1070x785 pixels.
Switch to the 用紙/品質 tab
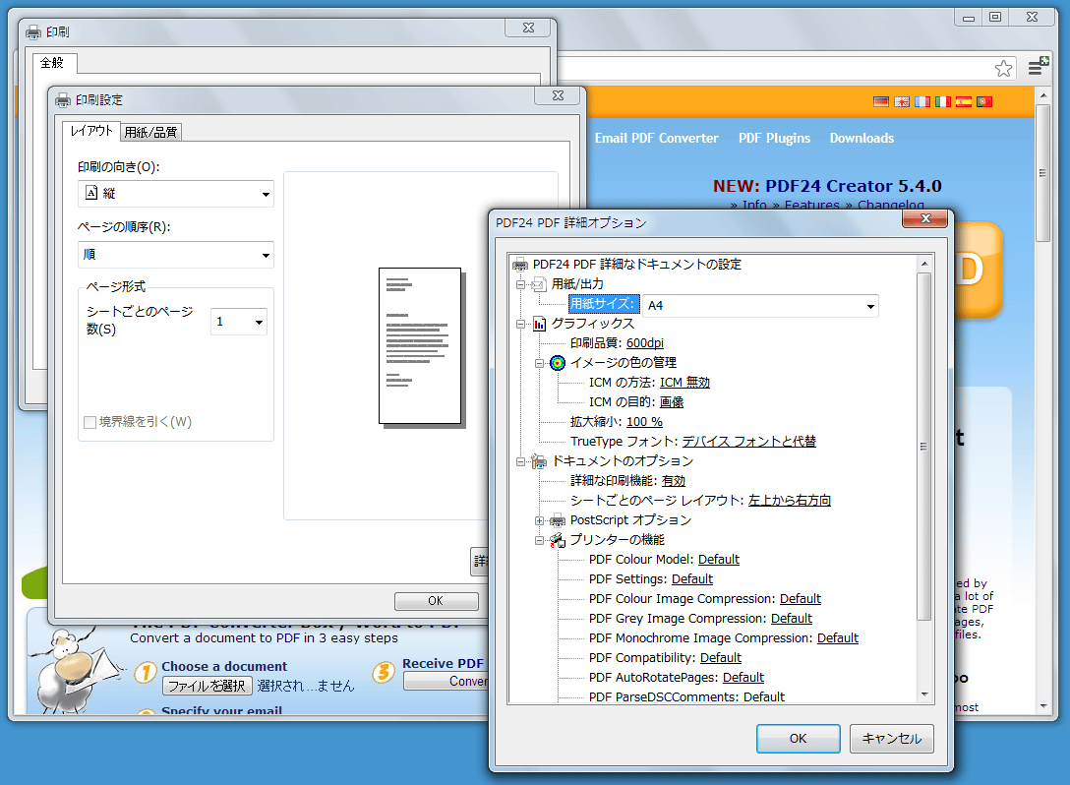tap(150, 133)
